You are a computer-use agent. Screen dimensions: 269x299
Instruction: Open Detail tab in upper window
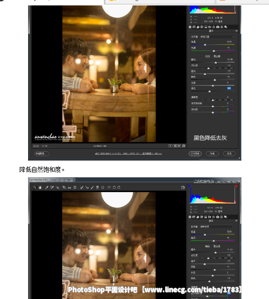198,27
